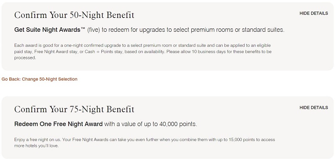Collapse the 75-Night Benefit details

coord(314,108)
